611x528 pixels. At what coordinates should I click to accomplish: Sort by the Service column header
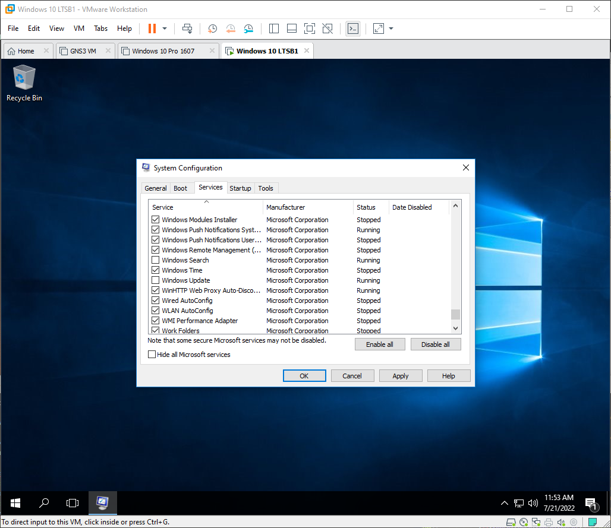pos(206,207)
